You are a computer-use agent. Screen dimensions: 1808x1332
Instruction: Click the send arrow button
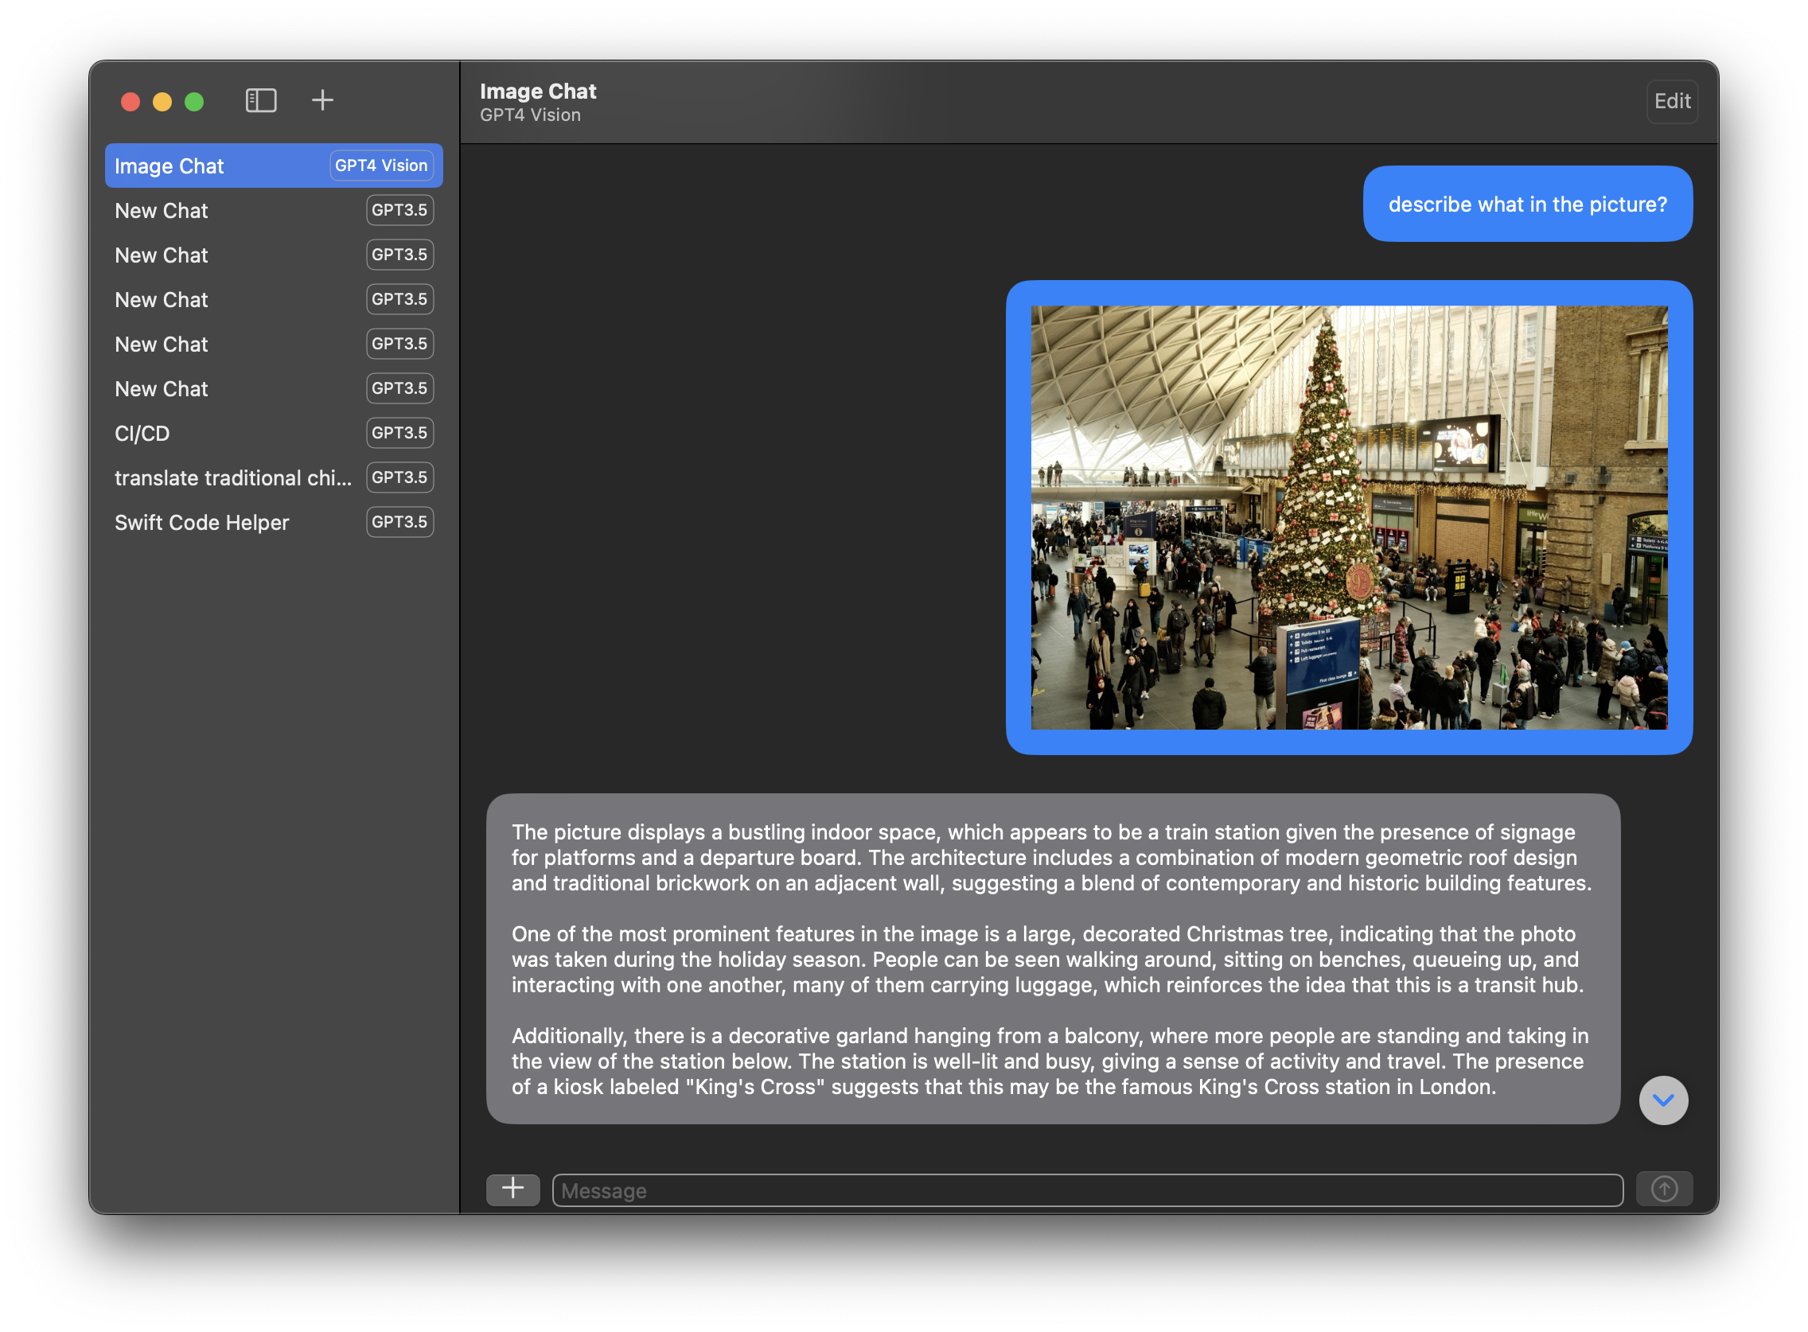[1664, 1190]
